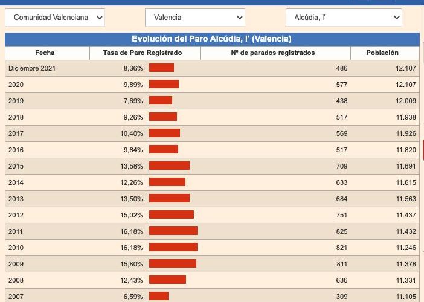Click the red bar for 2011
Image resolution: width=424 pixels, height=302 pixels.
[x=173, y=231]
